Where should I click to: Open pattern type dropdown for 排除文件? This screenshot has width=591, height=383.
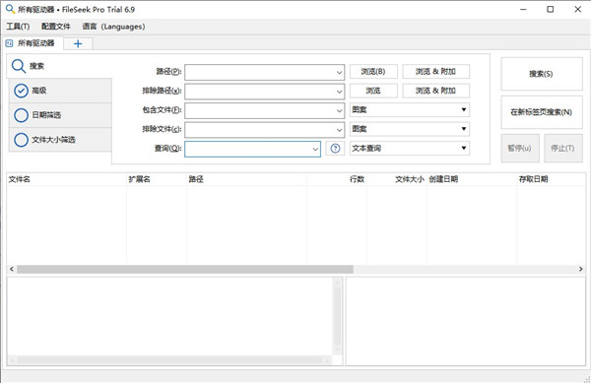point(410,129)
